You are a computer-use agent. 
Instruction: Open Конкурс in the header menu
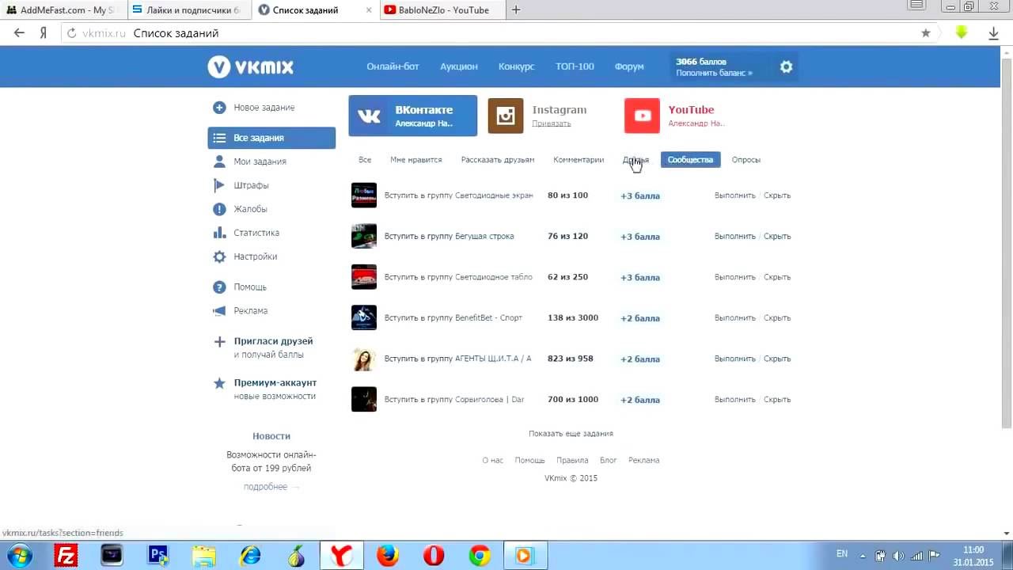pos(517,66)
